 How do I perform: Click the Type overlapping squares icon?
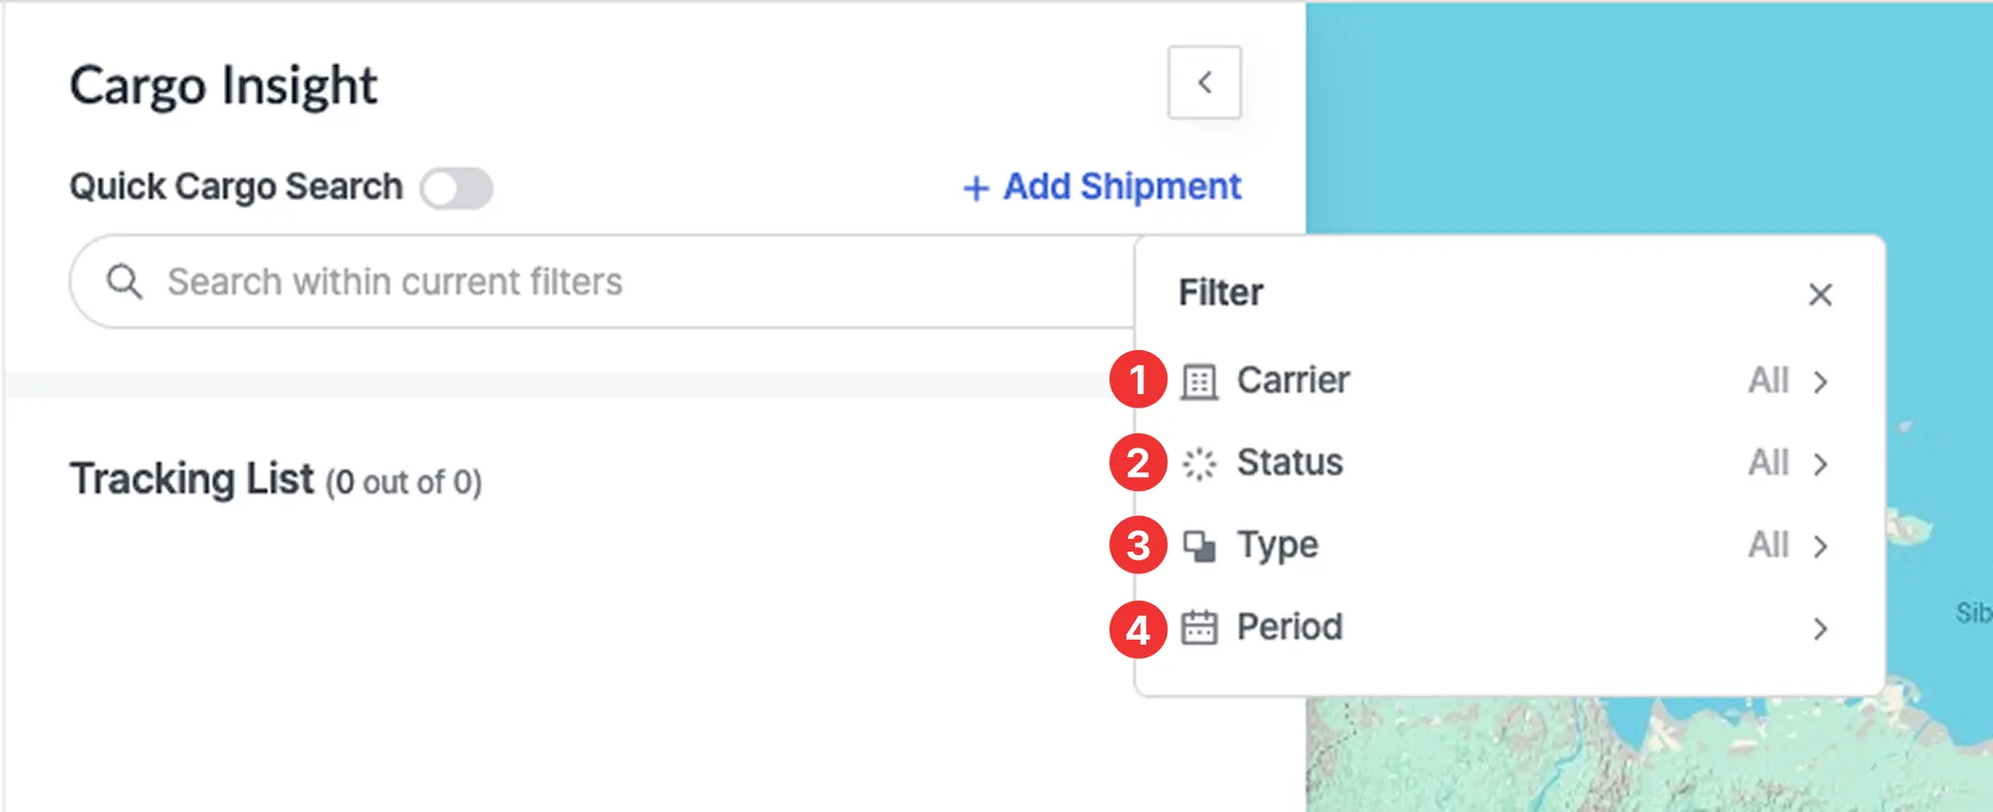pos(1199,547)
